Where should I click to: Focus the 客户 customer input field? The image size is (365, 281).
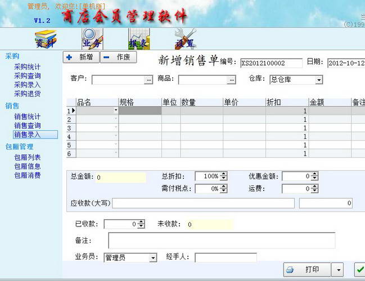[x=118, y=80]
